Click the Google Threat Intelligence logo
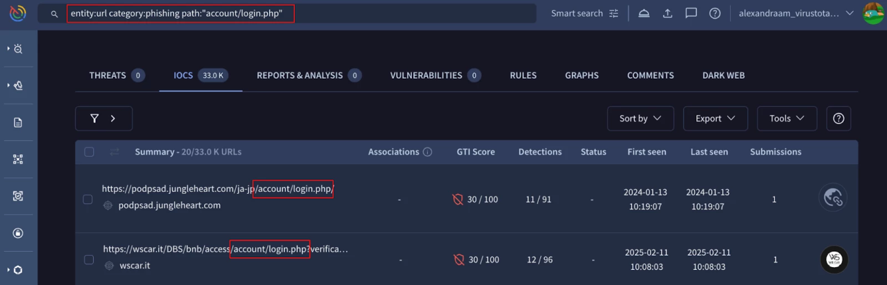 pyautogui.click(x=18, y=13)
